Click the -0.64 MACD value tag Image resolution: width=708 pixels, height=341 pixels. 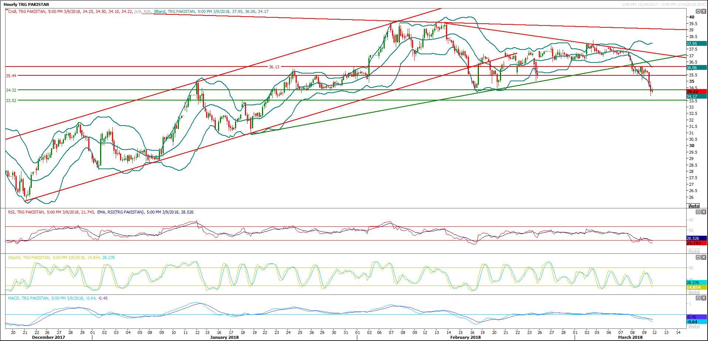click(696, 322)
